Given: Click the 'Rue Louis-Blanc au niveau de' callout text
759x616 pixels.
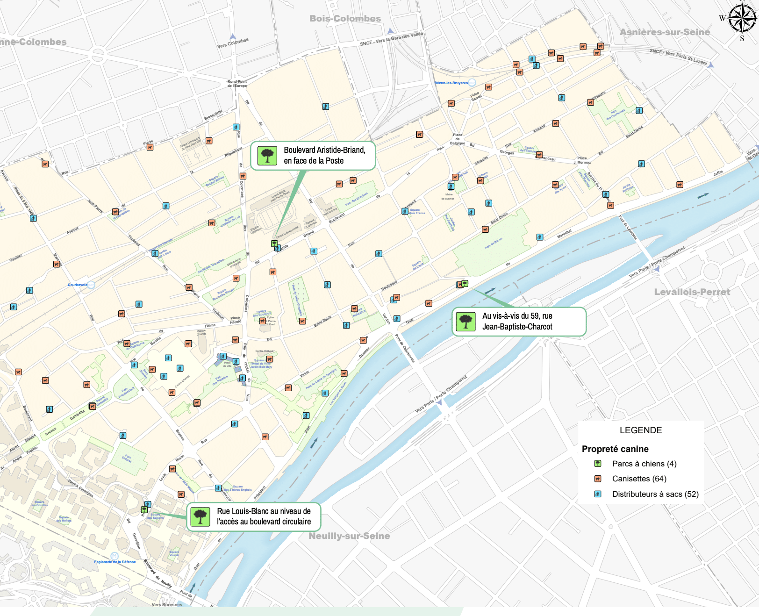Looking at the screenshot, I should pos(264,511).
